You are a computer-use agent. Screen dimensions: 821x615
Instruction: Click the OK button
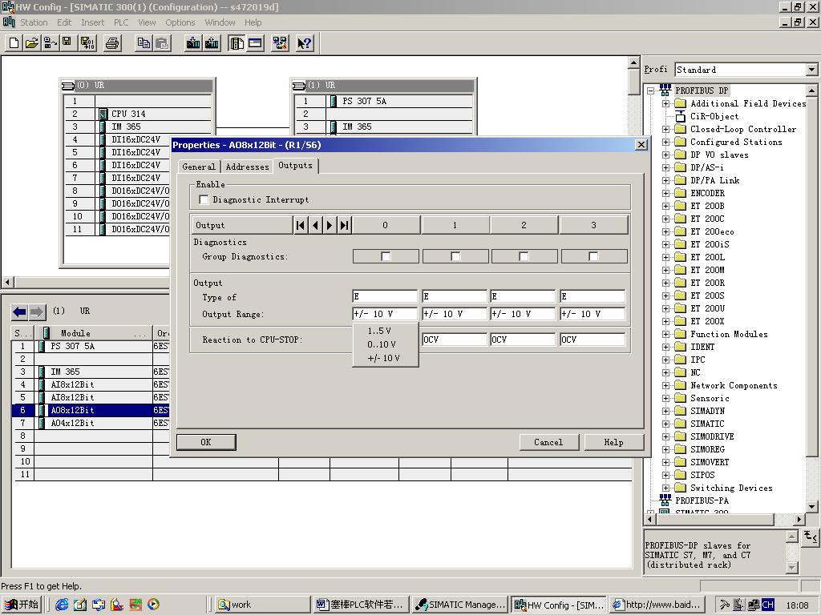point(206,442)
